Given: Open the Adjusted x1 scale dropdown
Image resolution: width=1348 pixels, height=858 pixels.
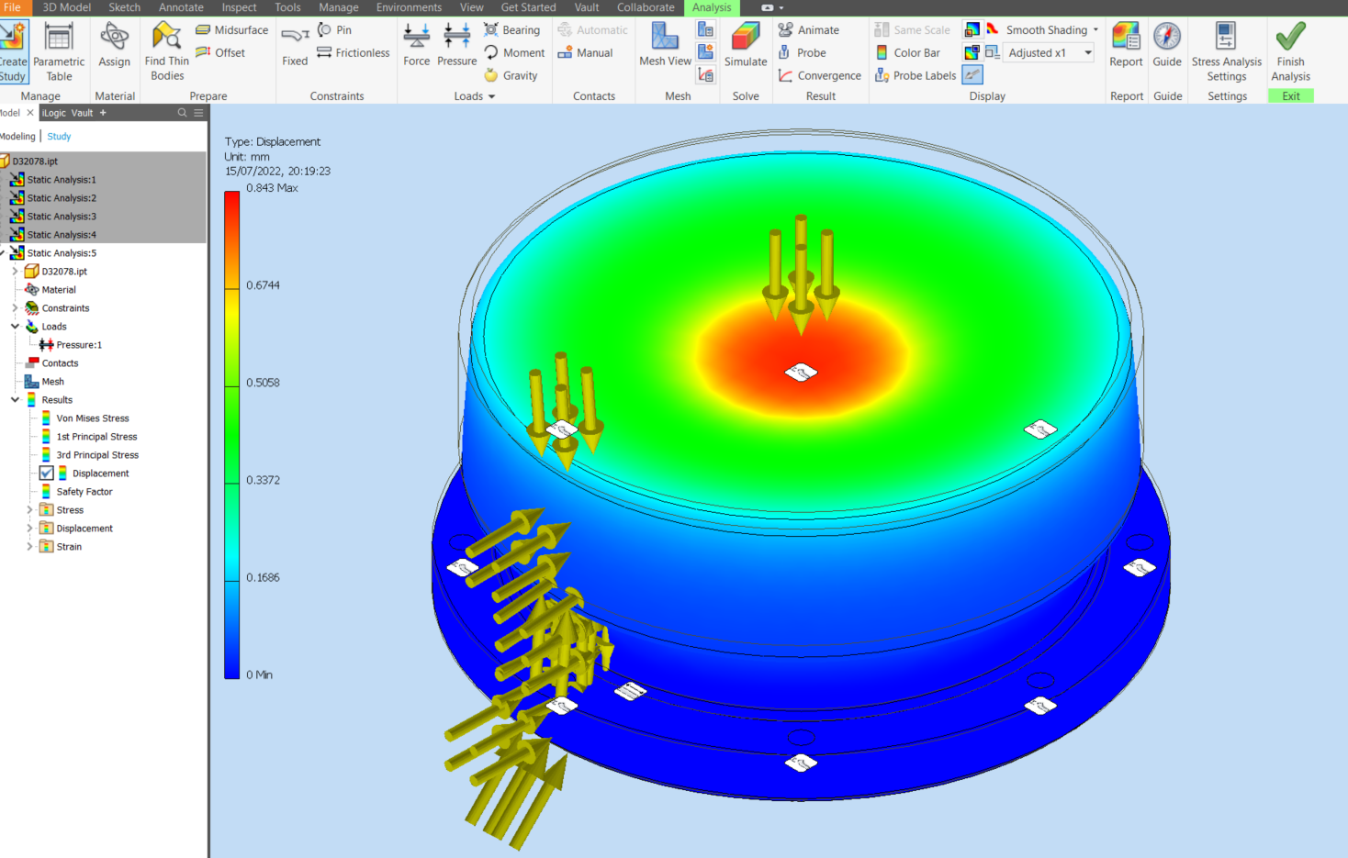Looking at the screenshot, I should pyautogui.click(x=1087, y=52).
